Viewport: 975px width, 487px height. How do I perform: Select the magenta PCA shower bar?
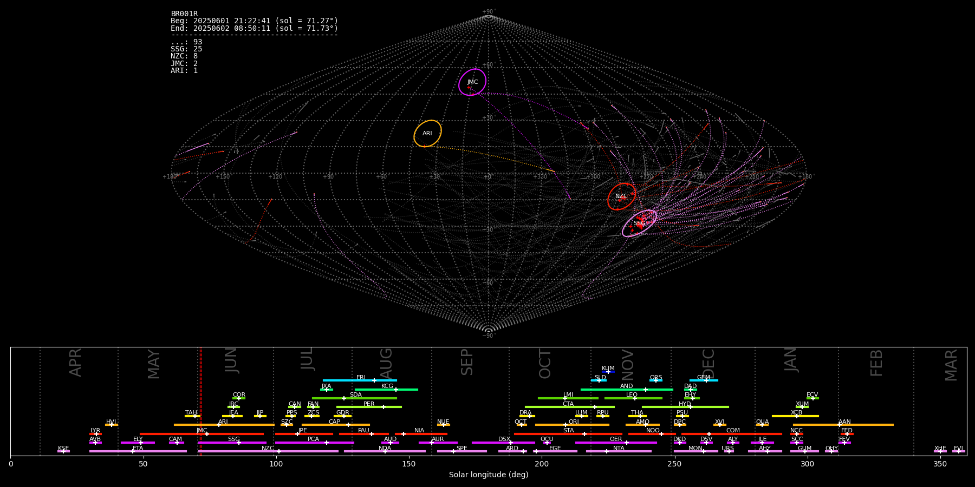click(x=314, y=443)
